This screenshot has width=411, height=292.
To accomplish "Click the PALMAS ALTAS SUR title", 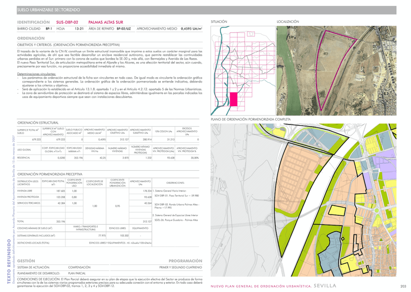I will coord(106,22).
